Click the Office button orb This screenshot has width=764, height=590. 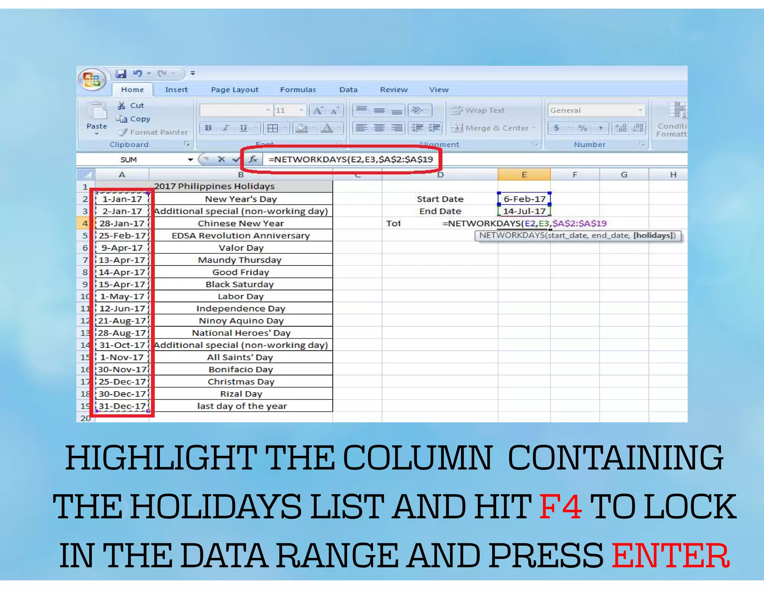tap(91, 79)
